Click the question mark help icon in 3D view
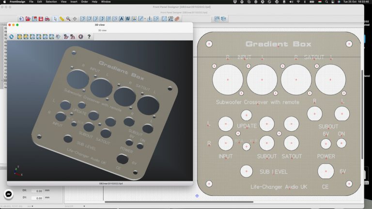Image resolution: width=372 pixels, height=209 pixels. pyautogui.click(x=89, y=36)
